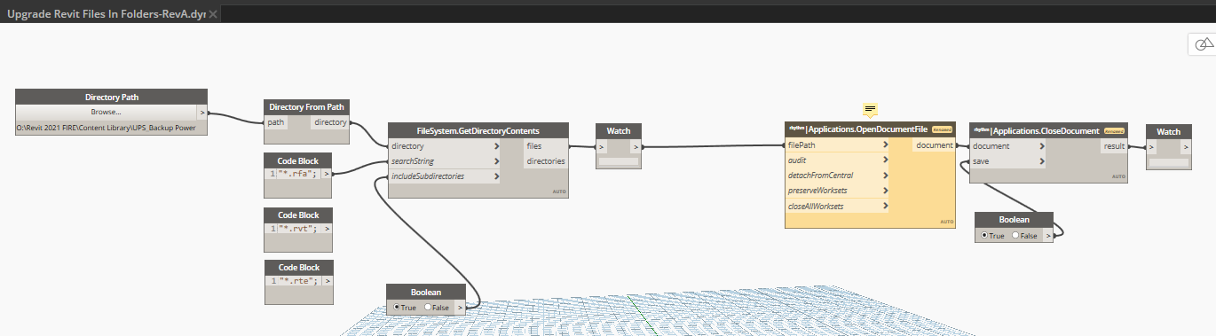
Task: Click output port of Watch after GetDirectoryContents
Action: coord(635,146)
